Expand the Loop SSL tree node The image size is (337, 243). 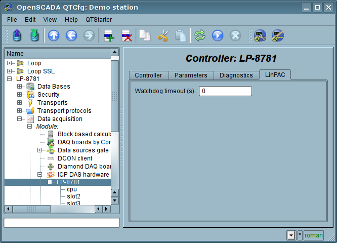pos(10,71)
